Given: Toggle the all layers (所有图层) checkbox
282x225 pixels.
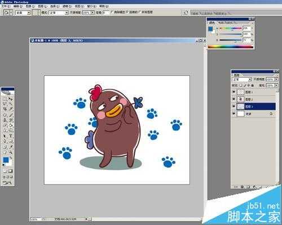Looking at the screenshot, I should [140, 12].
